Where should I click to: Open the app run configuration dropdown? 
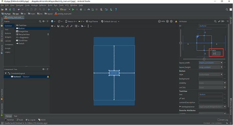click(x=65, y=9)
